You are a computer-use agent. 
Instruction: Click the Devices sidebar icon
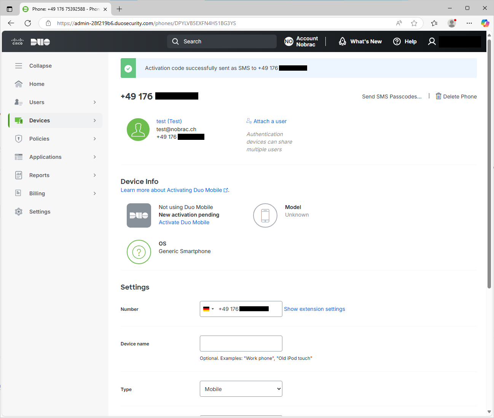[19, 120]
